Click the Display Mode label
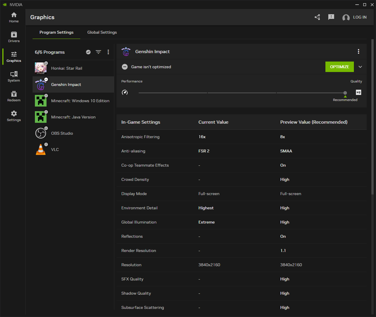This screenshot has height=317, width=376. tap(134, 194)
